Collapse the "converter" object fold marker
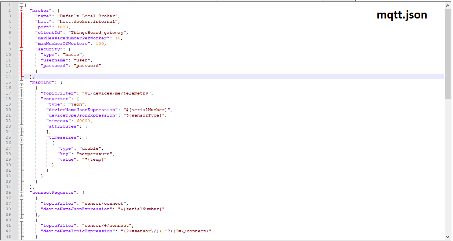 pyautogui.click(x=21, y=98)
